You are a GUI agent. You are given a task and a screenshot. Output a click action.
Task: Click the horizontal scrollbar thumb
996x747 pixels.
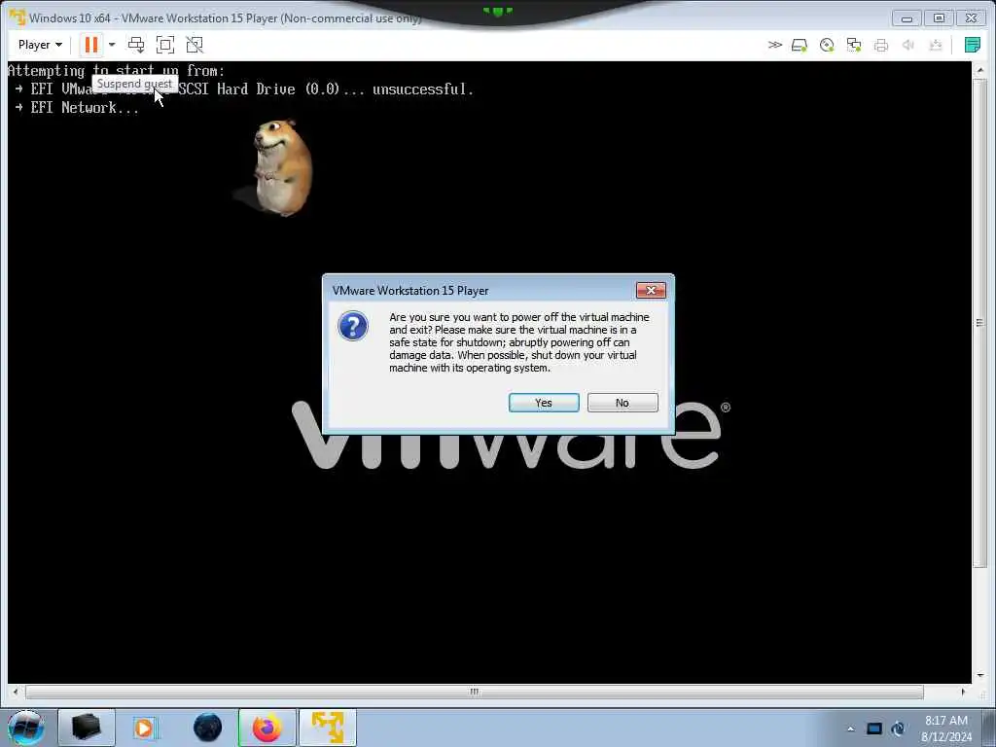[x=474, y=692]
